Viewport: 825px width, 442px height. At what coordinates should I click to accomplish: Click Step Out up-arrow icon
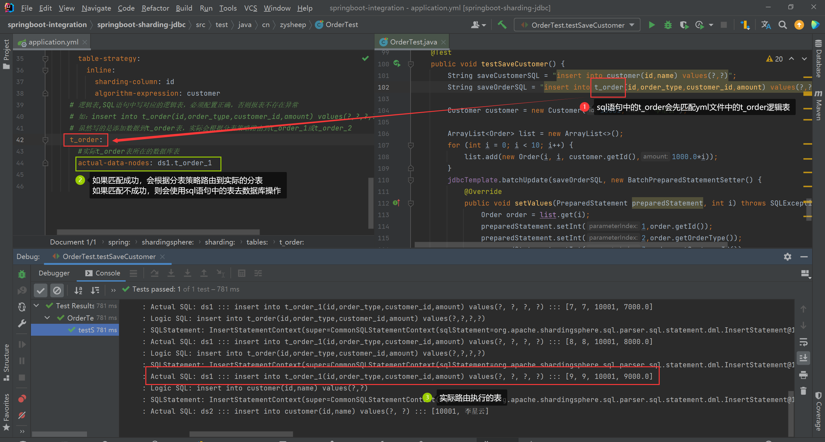(204, 273)
